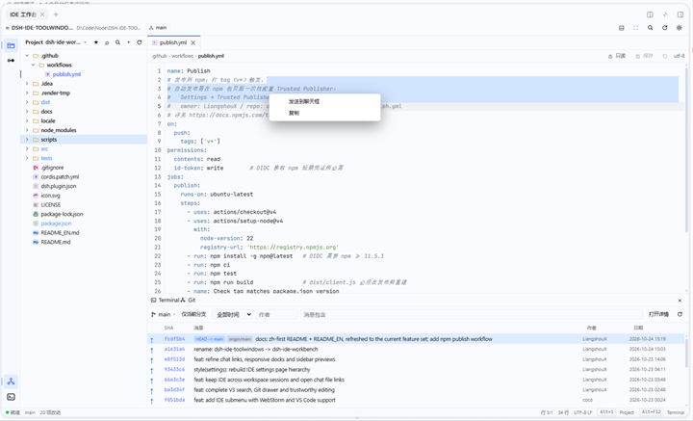Click the main branch button in header
The image size is (693, 421).
(x=158, y=28)
